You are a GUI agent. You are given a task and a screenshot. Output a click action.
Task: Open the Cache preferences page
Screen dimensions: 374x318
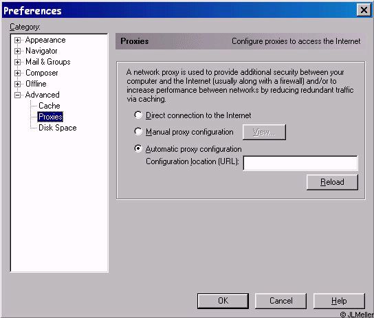49,106
